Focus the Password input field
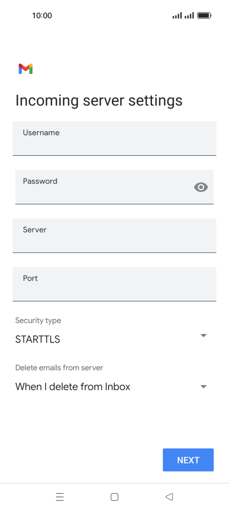Screen dimensions: 229x511 click(x=114, y=187)
